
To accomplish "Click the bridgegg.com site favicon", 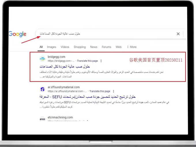I will coord(42,59).
